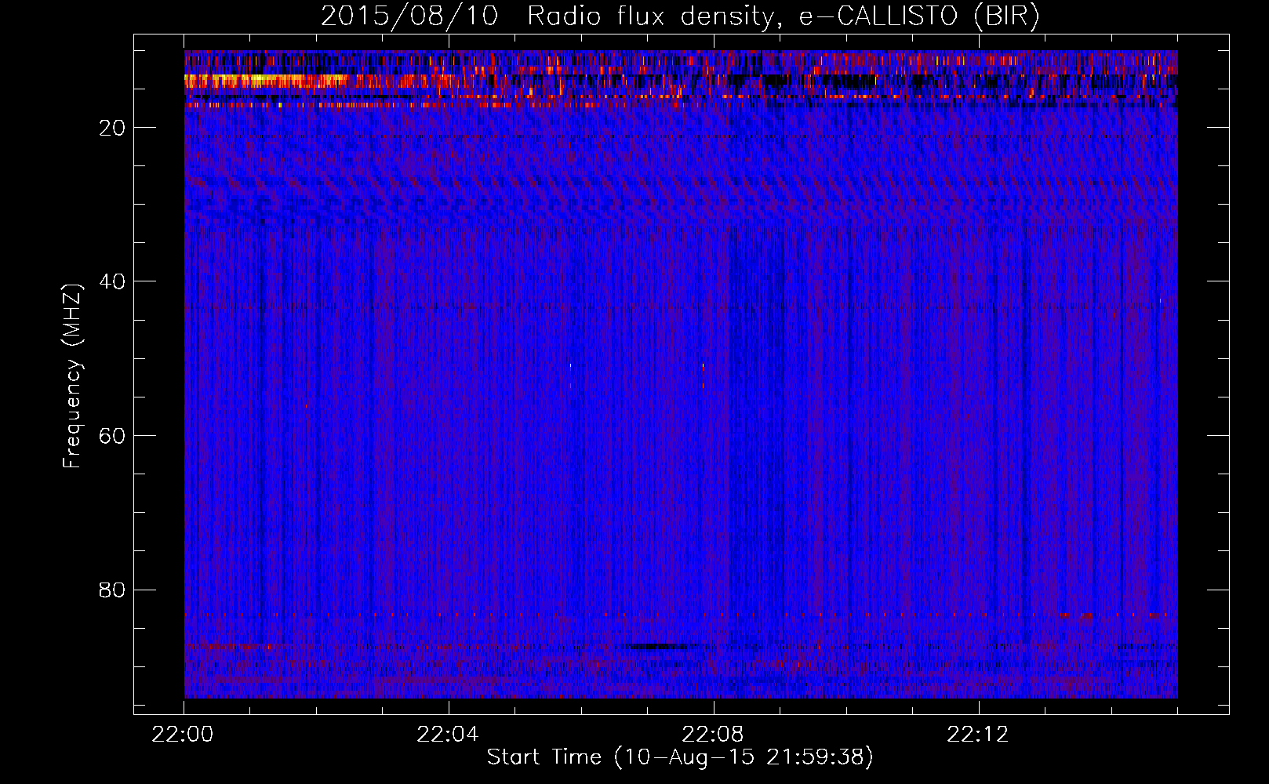Click the black horizontal streak near 88 MHz

659,647
